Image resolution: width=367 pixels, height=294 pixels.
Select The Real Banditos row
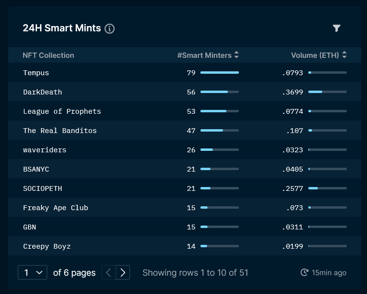point(184,130)
